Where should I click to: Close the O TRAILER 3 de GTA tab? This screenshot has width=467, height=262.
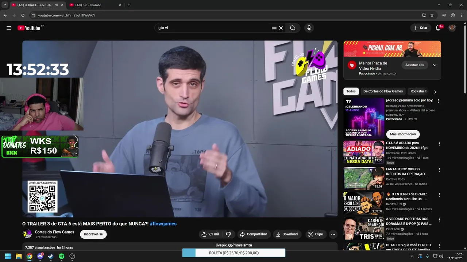[x=62, y=5]
